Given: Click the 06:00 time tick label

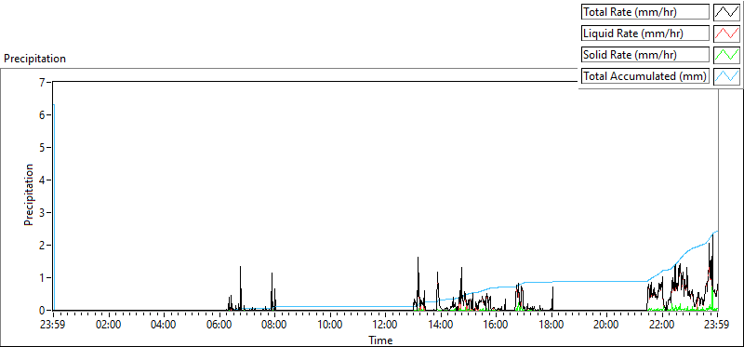Looking at the screenshot, I should (x=219, y=326).
